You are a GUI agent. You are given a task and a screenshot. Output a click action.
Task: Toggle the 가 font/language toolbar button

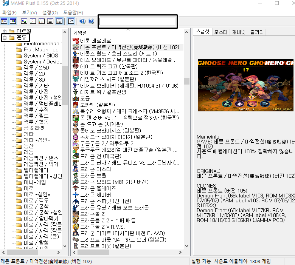click(71, 21)
